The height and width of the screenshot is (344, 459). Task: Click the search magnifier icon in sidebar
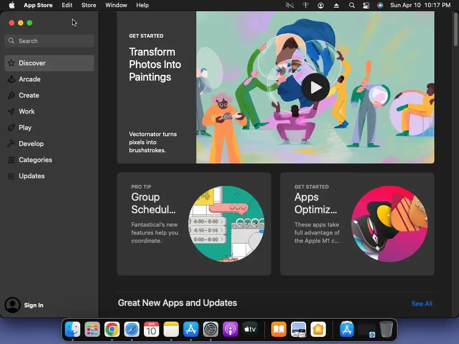click(x=11, y=41)
